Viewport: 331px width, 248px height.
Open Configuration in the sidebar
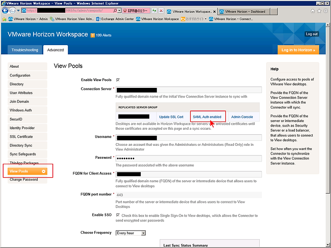[27, 75]
